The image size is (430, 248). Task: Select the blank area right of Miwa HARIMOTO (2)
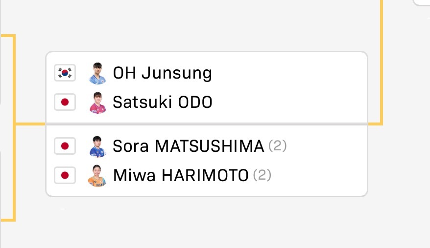[x=319, y=175]
